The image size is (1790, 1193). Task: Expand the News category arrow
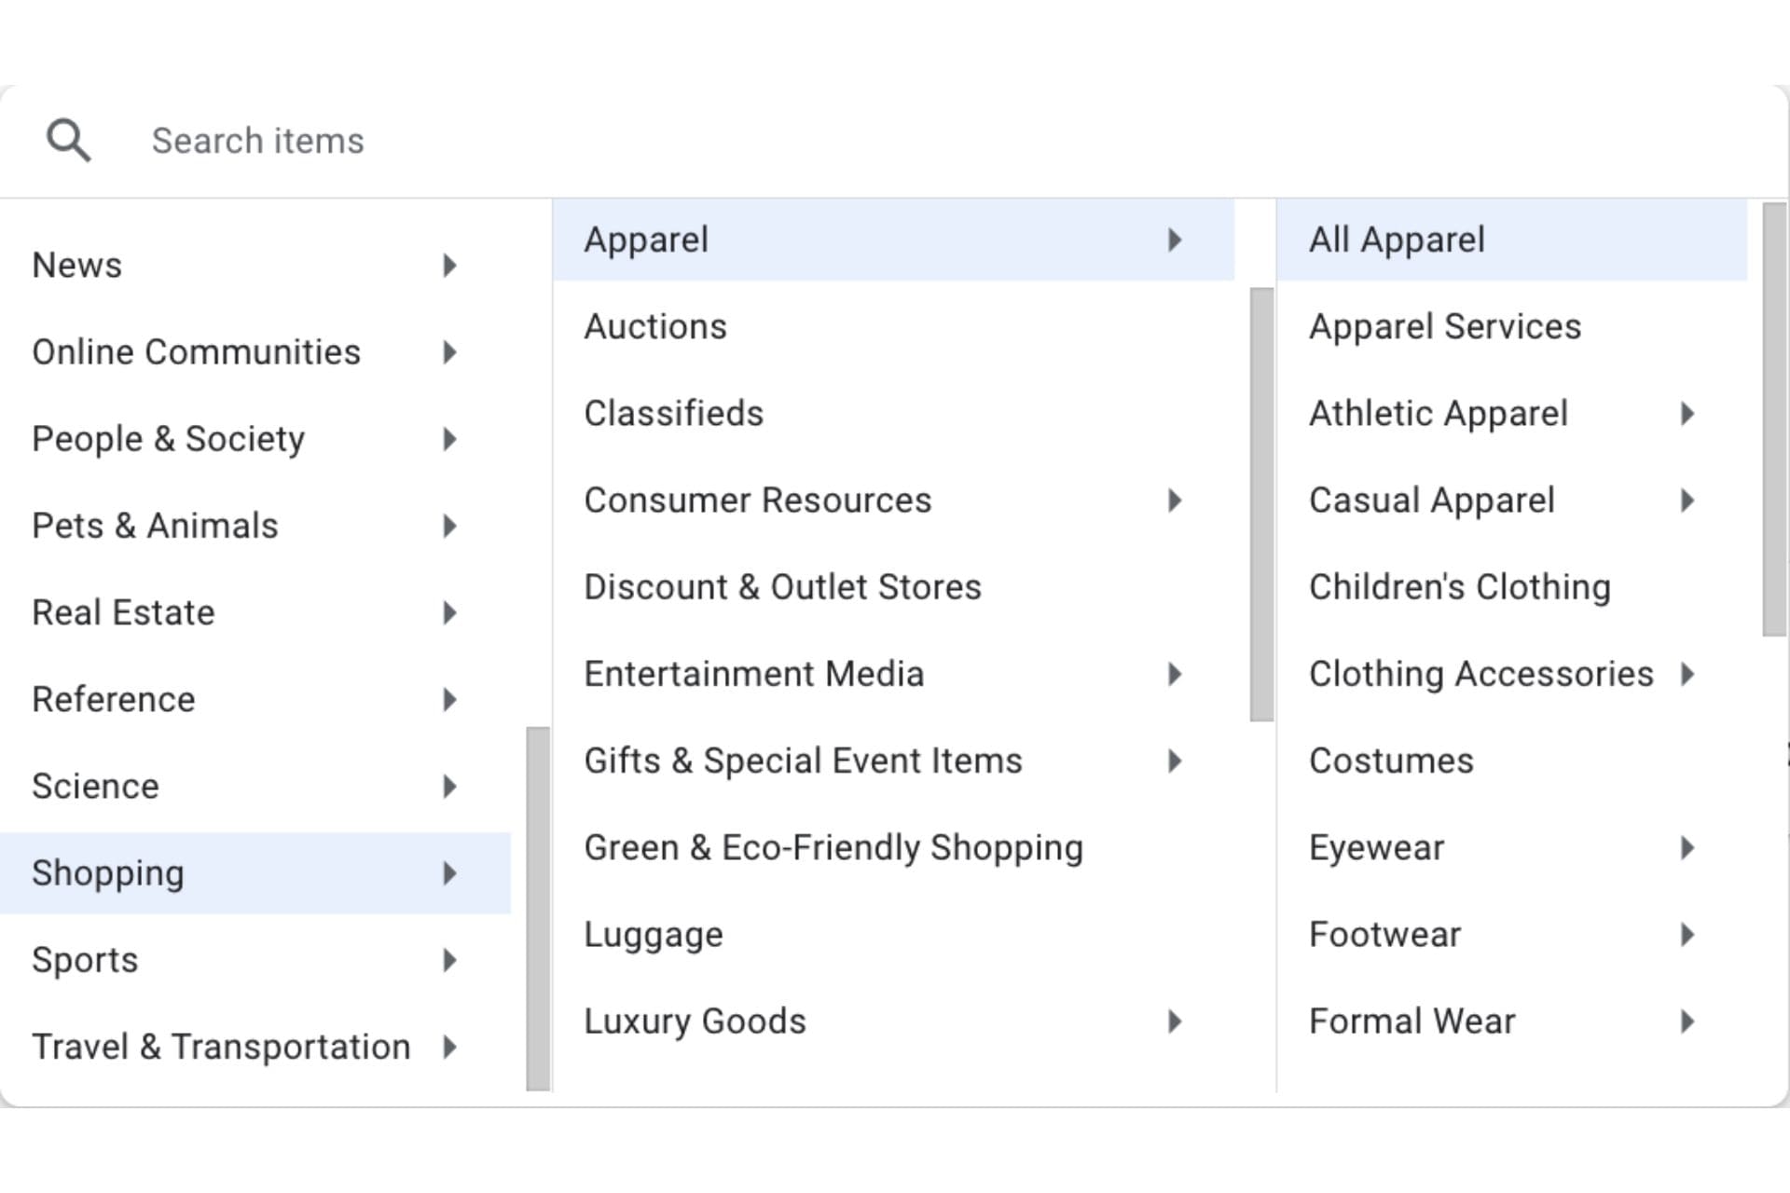[x=449, y=266]
